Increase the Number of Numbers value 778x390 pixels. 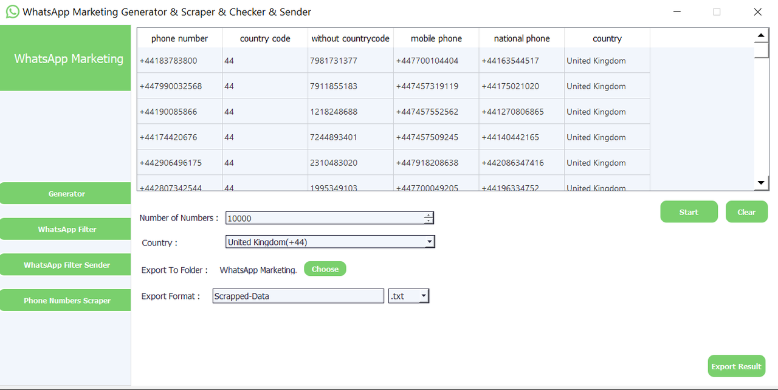click(x=429, y=215)
